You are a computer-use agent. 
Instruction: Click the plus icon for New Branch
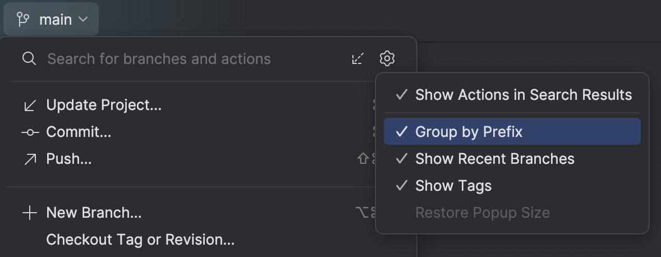click(x=30, y=213)
